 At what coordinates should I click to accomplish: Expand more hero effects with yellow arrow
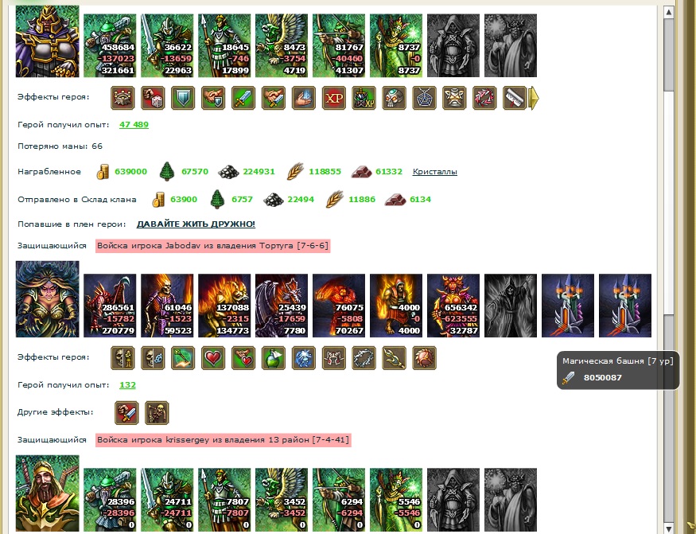[534, 98]
